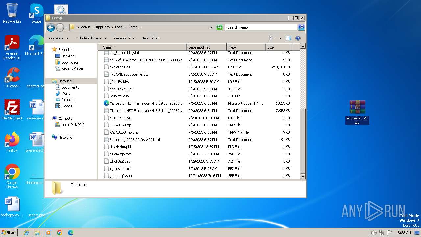Open Desktop in Favorites
The width and height of the screenshot is (421, 237).
(68, 56)
